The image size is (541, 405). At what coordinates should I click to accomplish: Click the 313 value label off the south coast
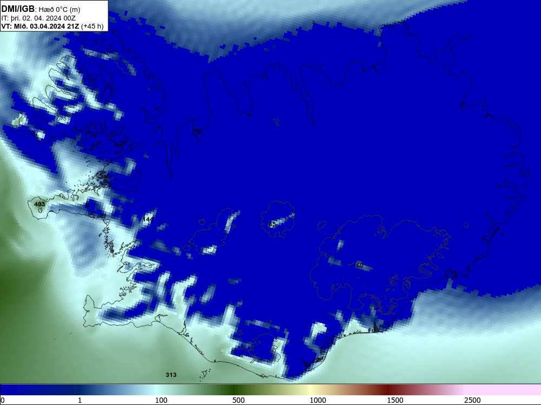click(x=171, y=375)
